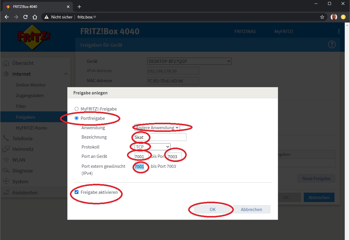This screenshot has height=240, width=350.
Task: Open the Anwendung dropdown
Action: (x=157, y=127)
